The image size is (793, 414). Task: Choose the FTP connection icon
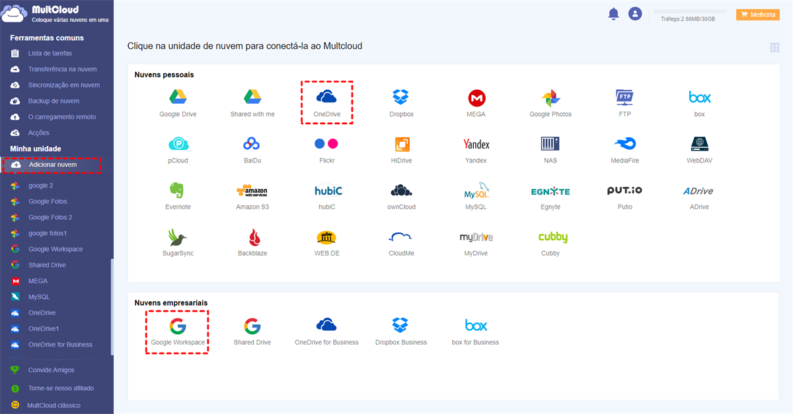pos(625,103)
